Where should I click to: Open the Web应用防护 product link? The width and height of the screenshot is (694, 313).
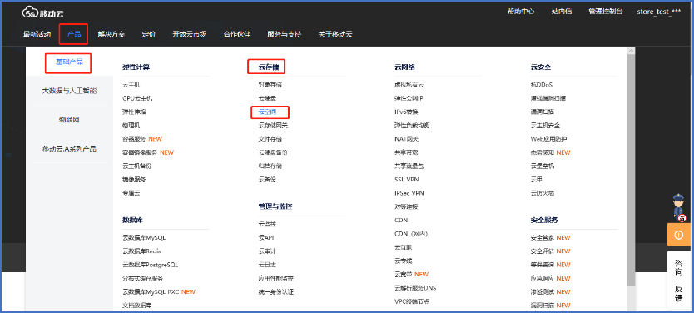[549, 138]
